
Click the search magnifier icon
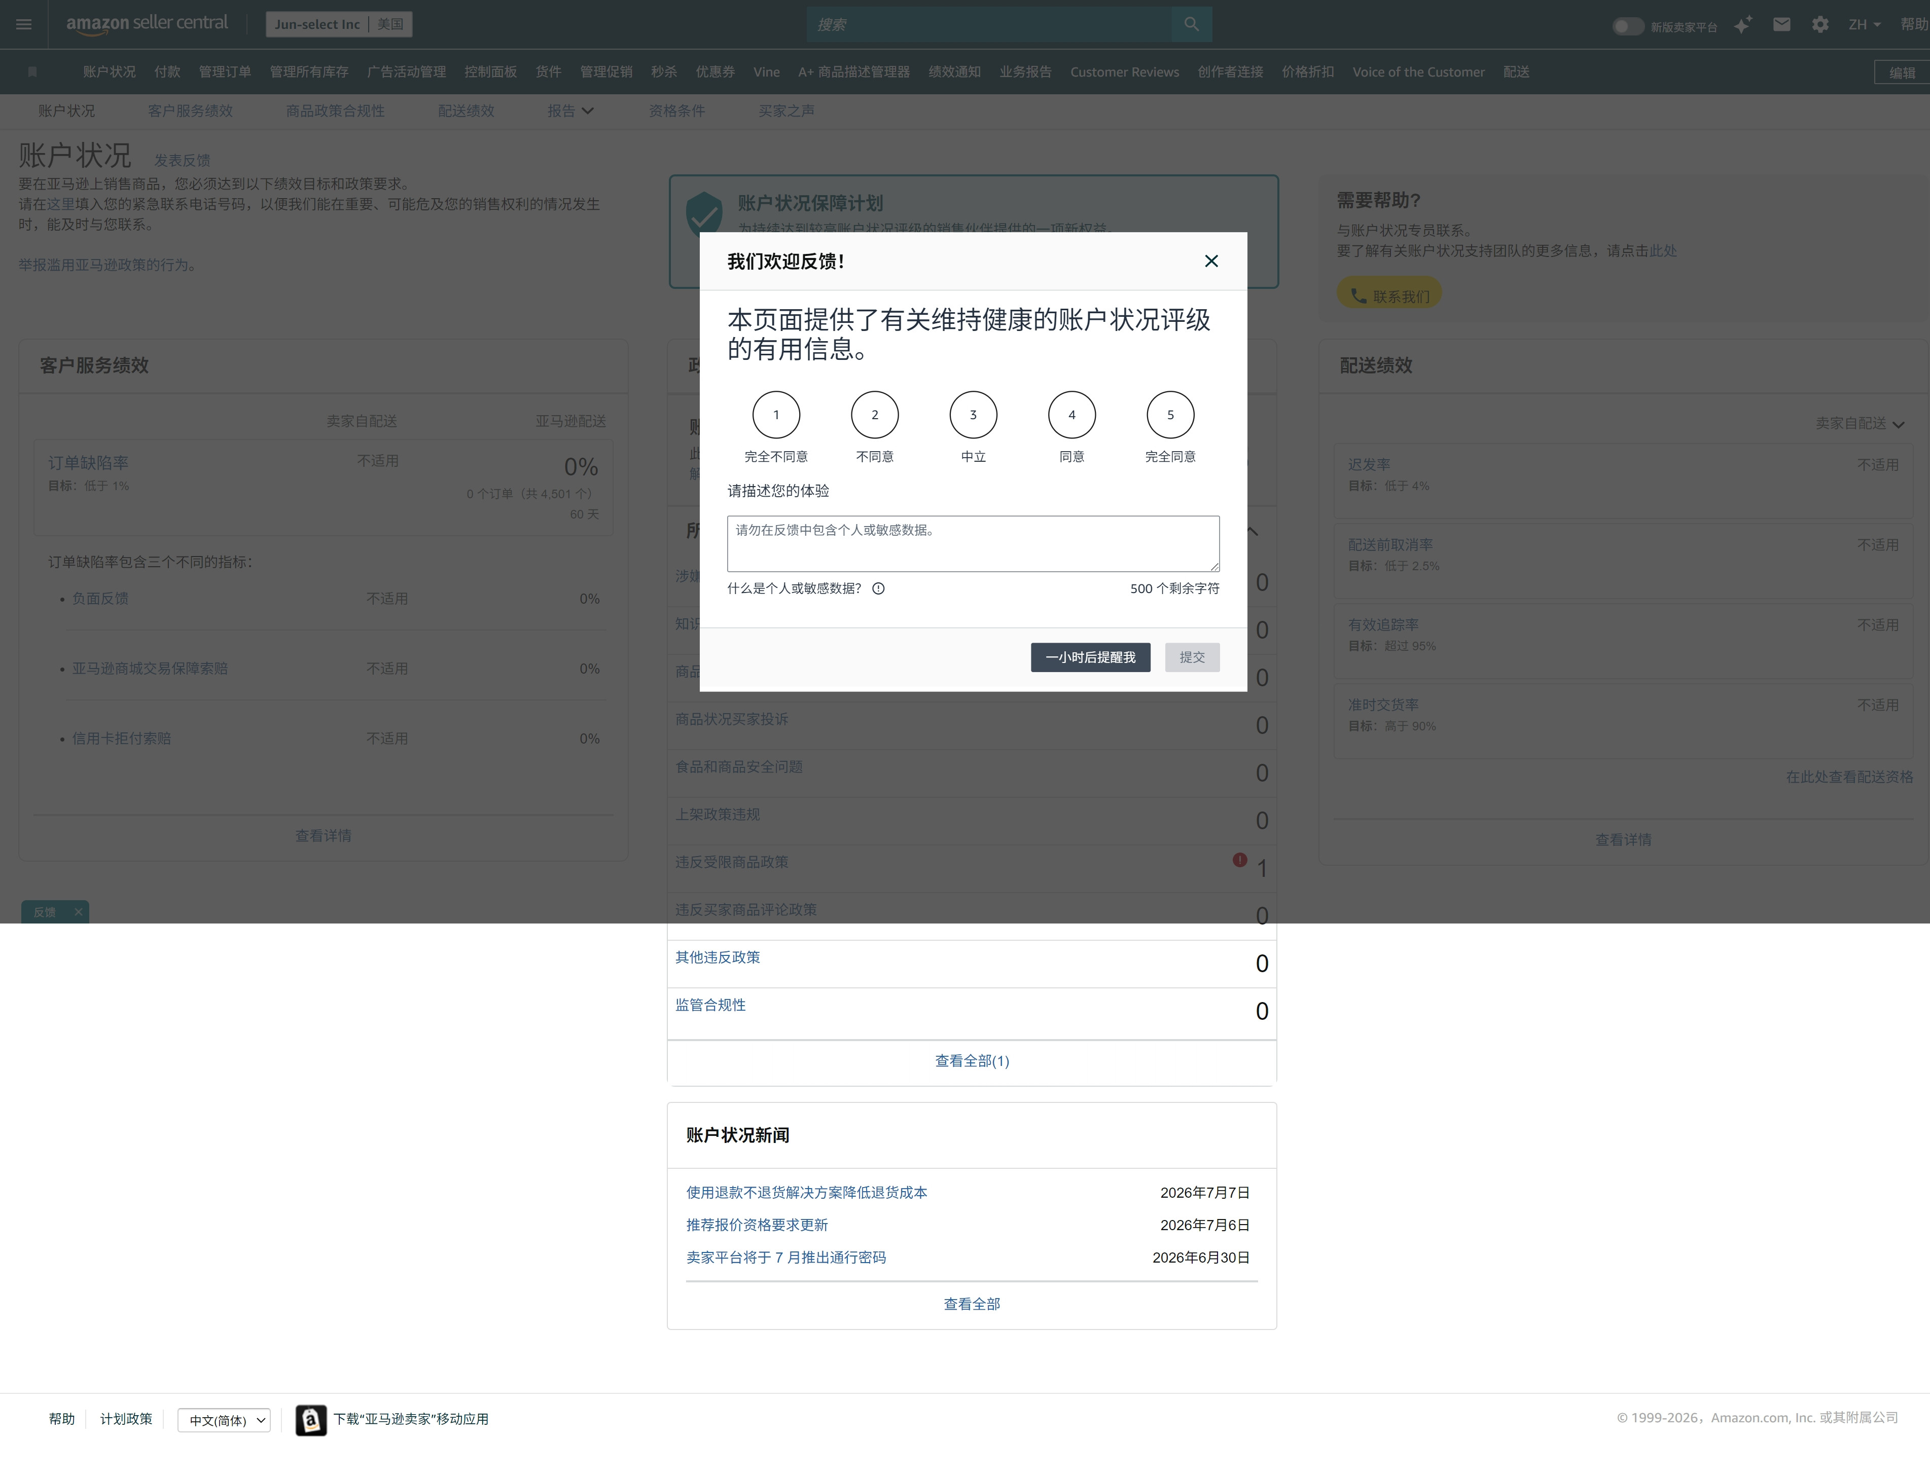tap(1191, 25)
